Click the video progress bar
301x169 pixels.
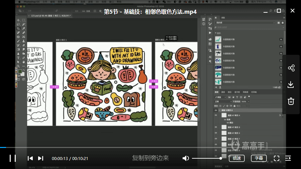(150, 147)
